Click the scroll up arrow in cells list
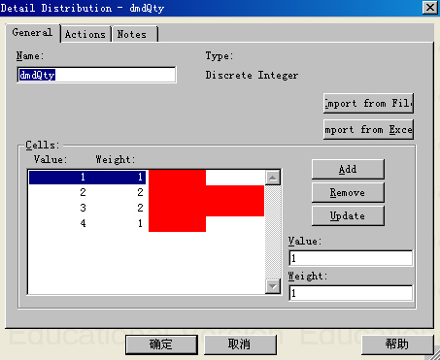440x360 pixels. coord(273,178)
